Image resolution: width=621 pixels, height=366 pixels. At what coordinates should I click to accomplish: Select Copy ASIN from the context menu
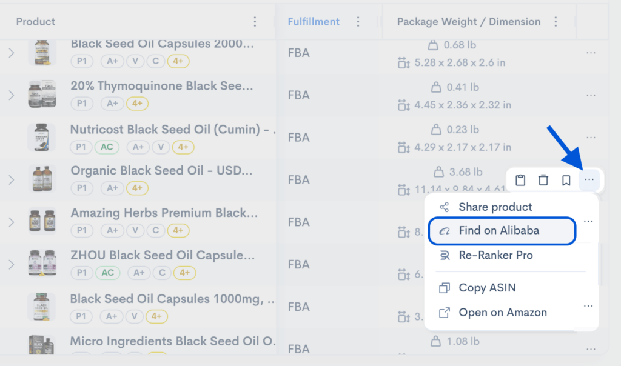[x=486, y=288]
